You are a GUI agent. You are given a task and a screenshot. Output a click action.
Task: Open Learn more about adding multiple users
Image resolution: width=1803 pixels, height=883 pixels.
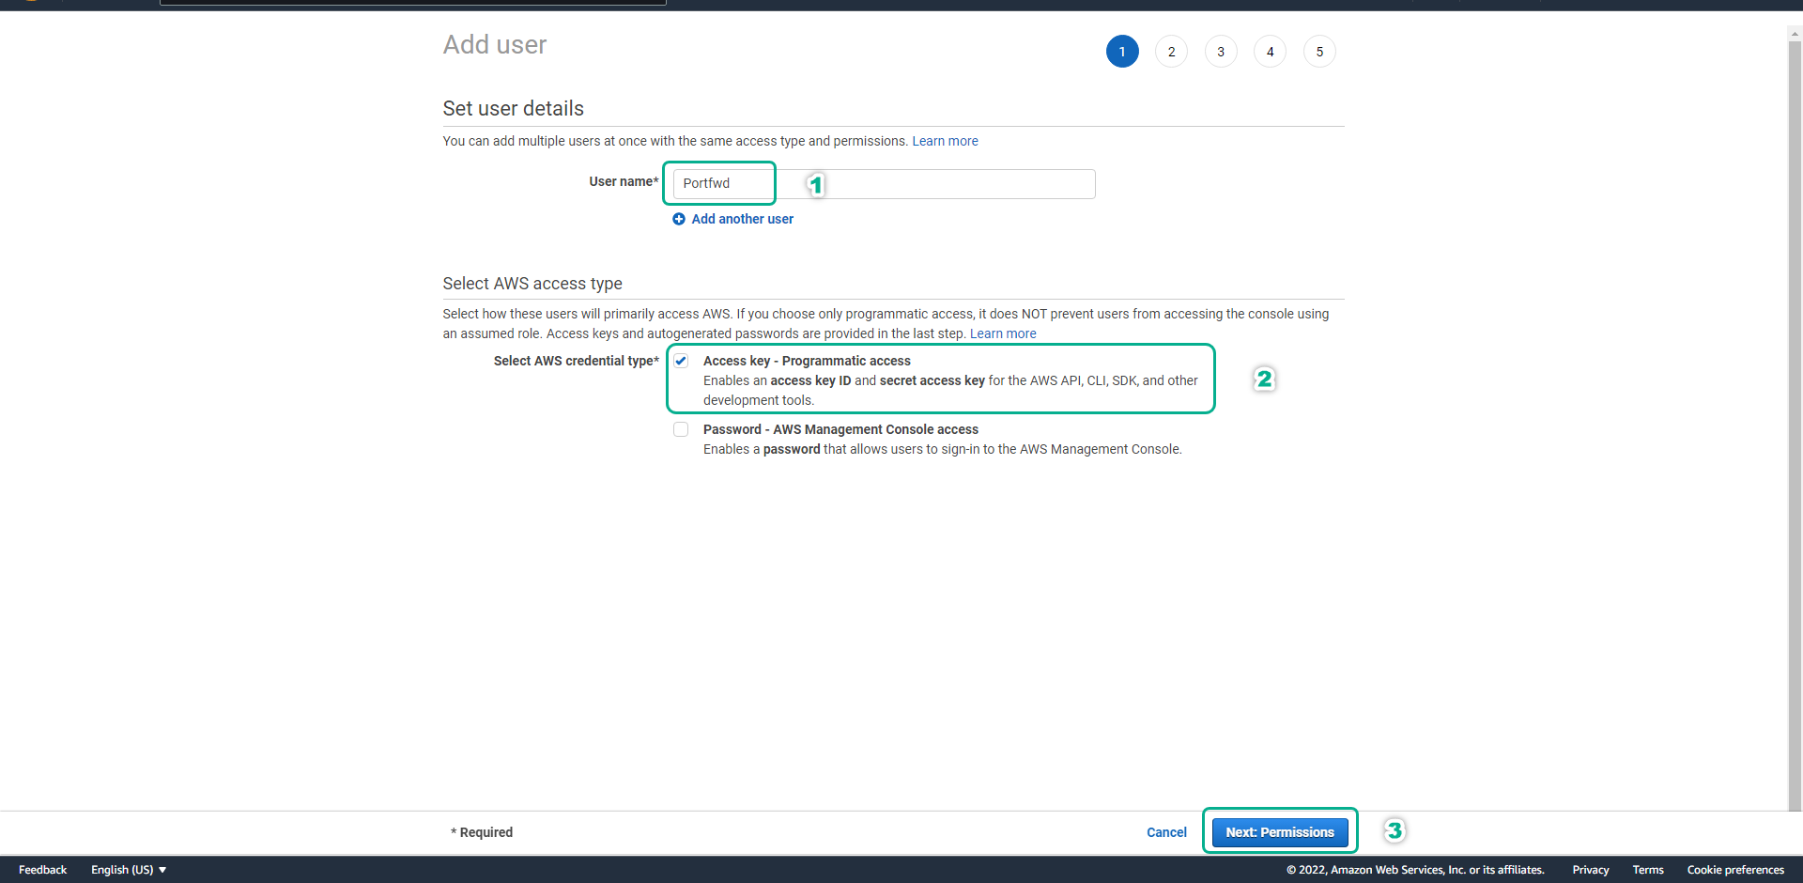coord(945,141)
